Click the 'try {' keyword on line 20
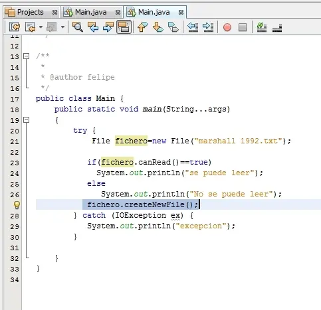 click(x=84, y=131)
